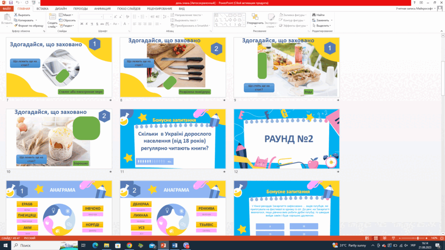Click the Найти binoculars icon
Viewport: 445px width, 250px height.
(x=314, y=15)
